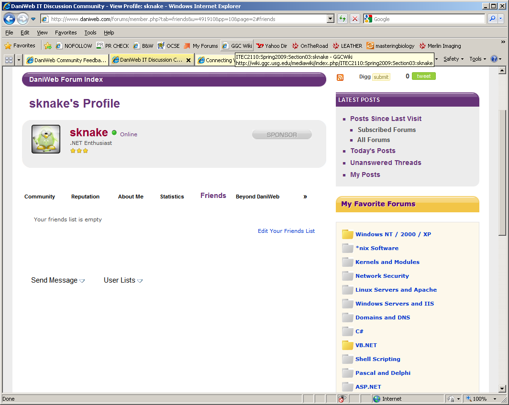Click the Today's Posts link
The width and height of the screenshot is (509, 405).
[373, 151]
